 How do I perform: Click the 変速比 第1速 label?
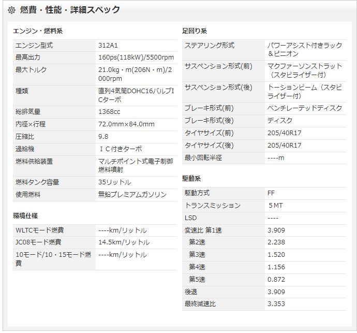pyautogui.click(x=203, y=230)
